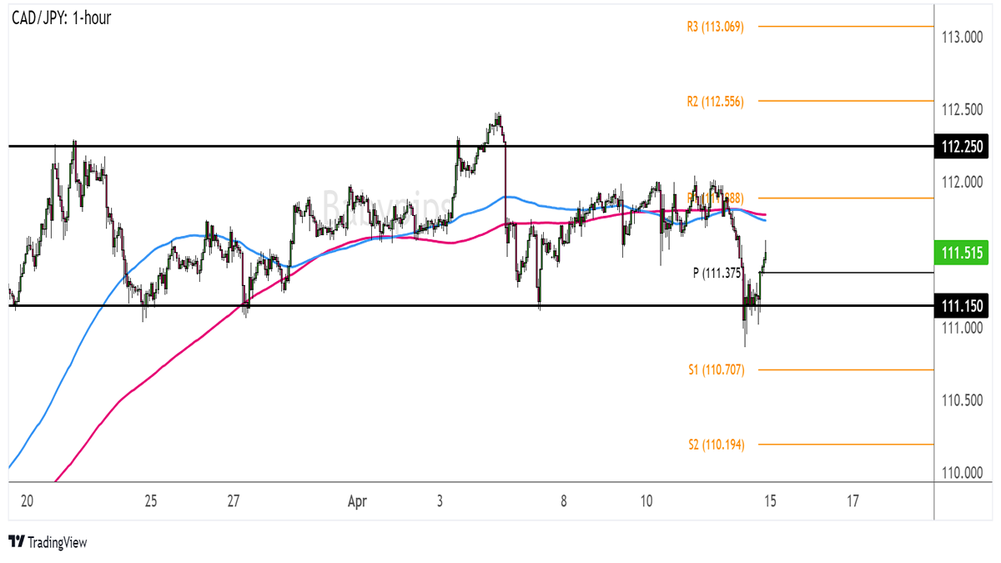Viewport: 1001px width, 563px height.
Task: Click the Apr date label on time axis
Action: click(357, 501)
